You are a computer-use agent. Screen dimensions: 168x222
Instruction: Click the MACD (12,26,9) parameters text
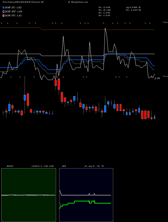(x=42, y=166)
